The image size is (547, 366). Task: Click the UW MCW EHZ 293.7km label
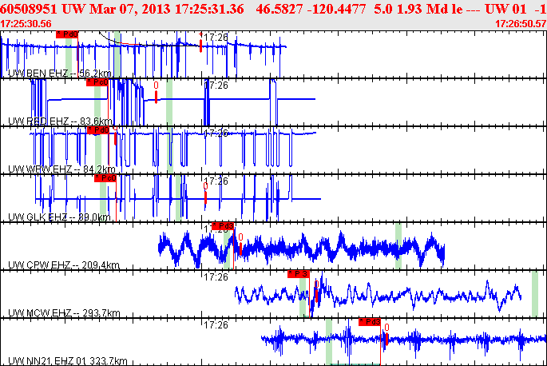[x=64, y=312]
